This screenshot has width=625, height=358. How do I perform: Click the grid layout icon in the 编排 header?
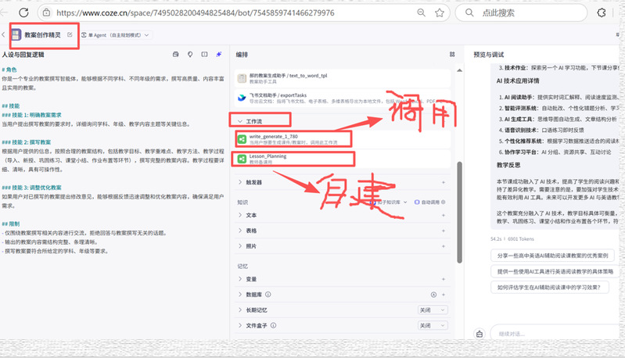tap(451, 55)
